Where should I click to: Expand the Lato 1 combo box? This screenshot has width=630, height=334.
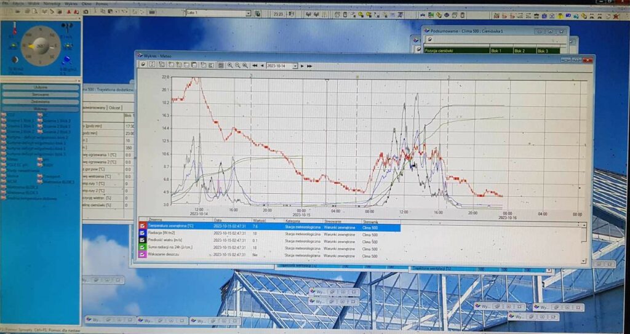[x=248, y=13]
